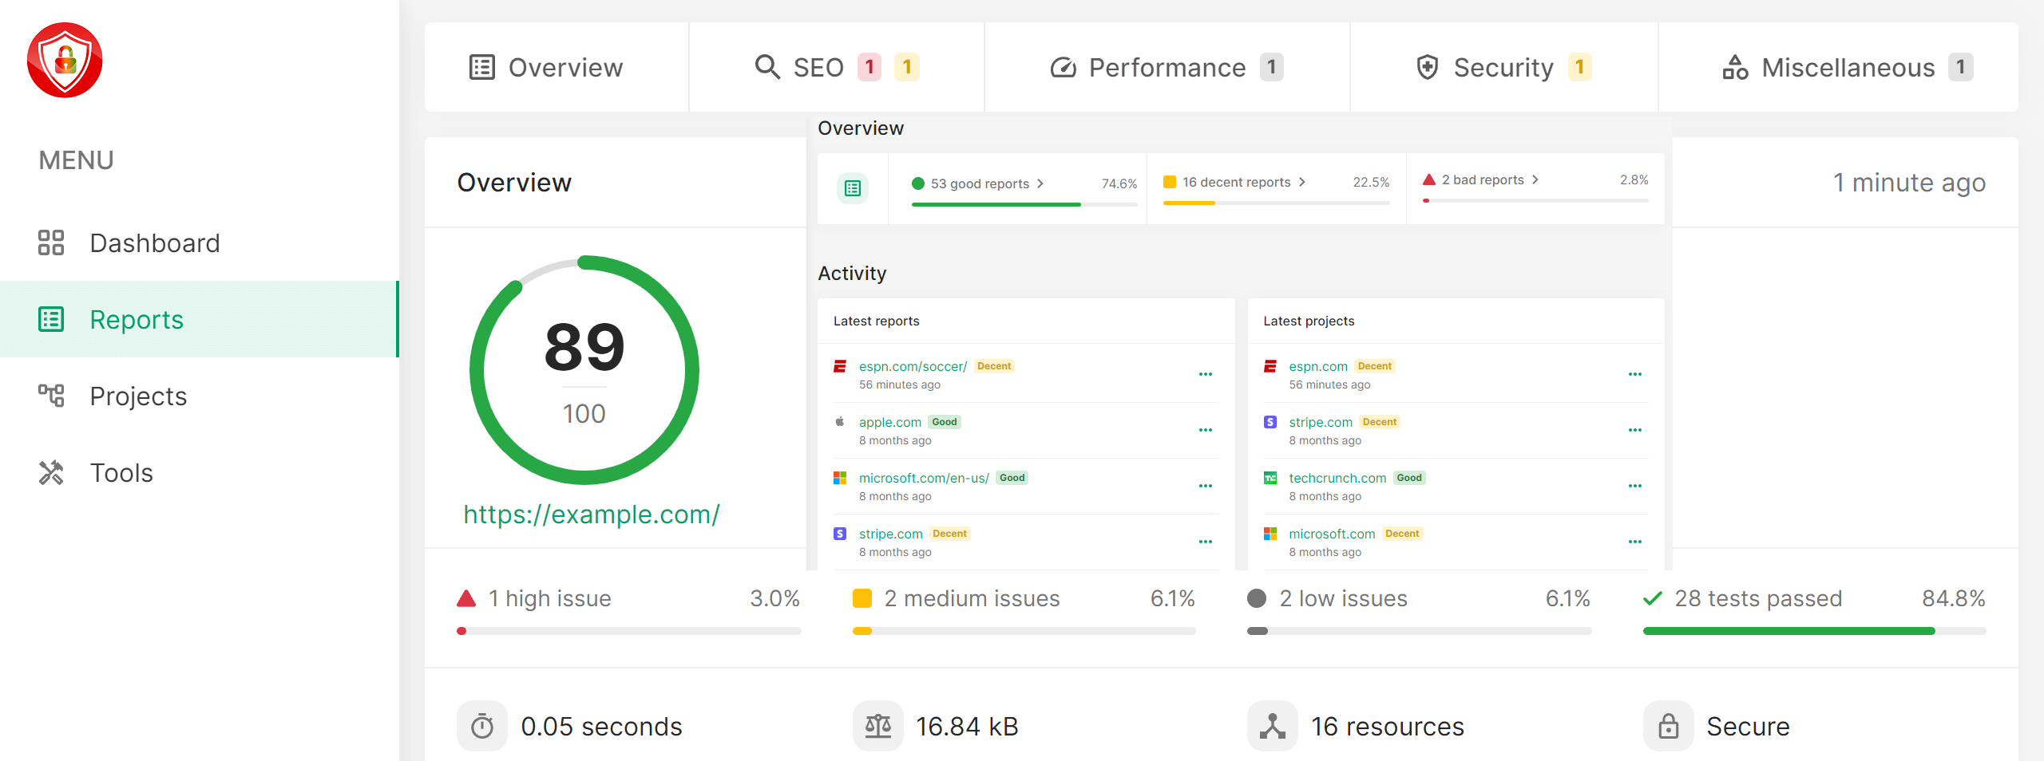Click the Security shield icon

point(1428,67)
